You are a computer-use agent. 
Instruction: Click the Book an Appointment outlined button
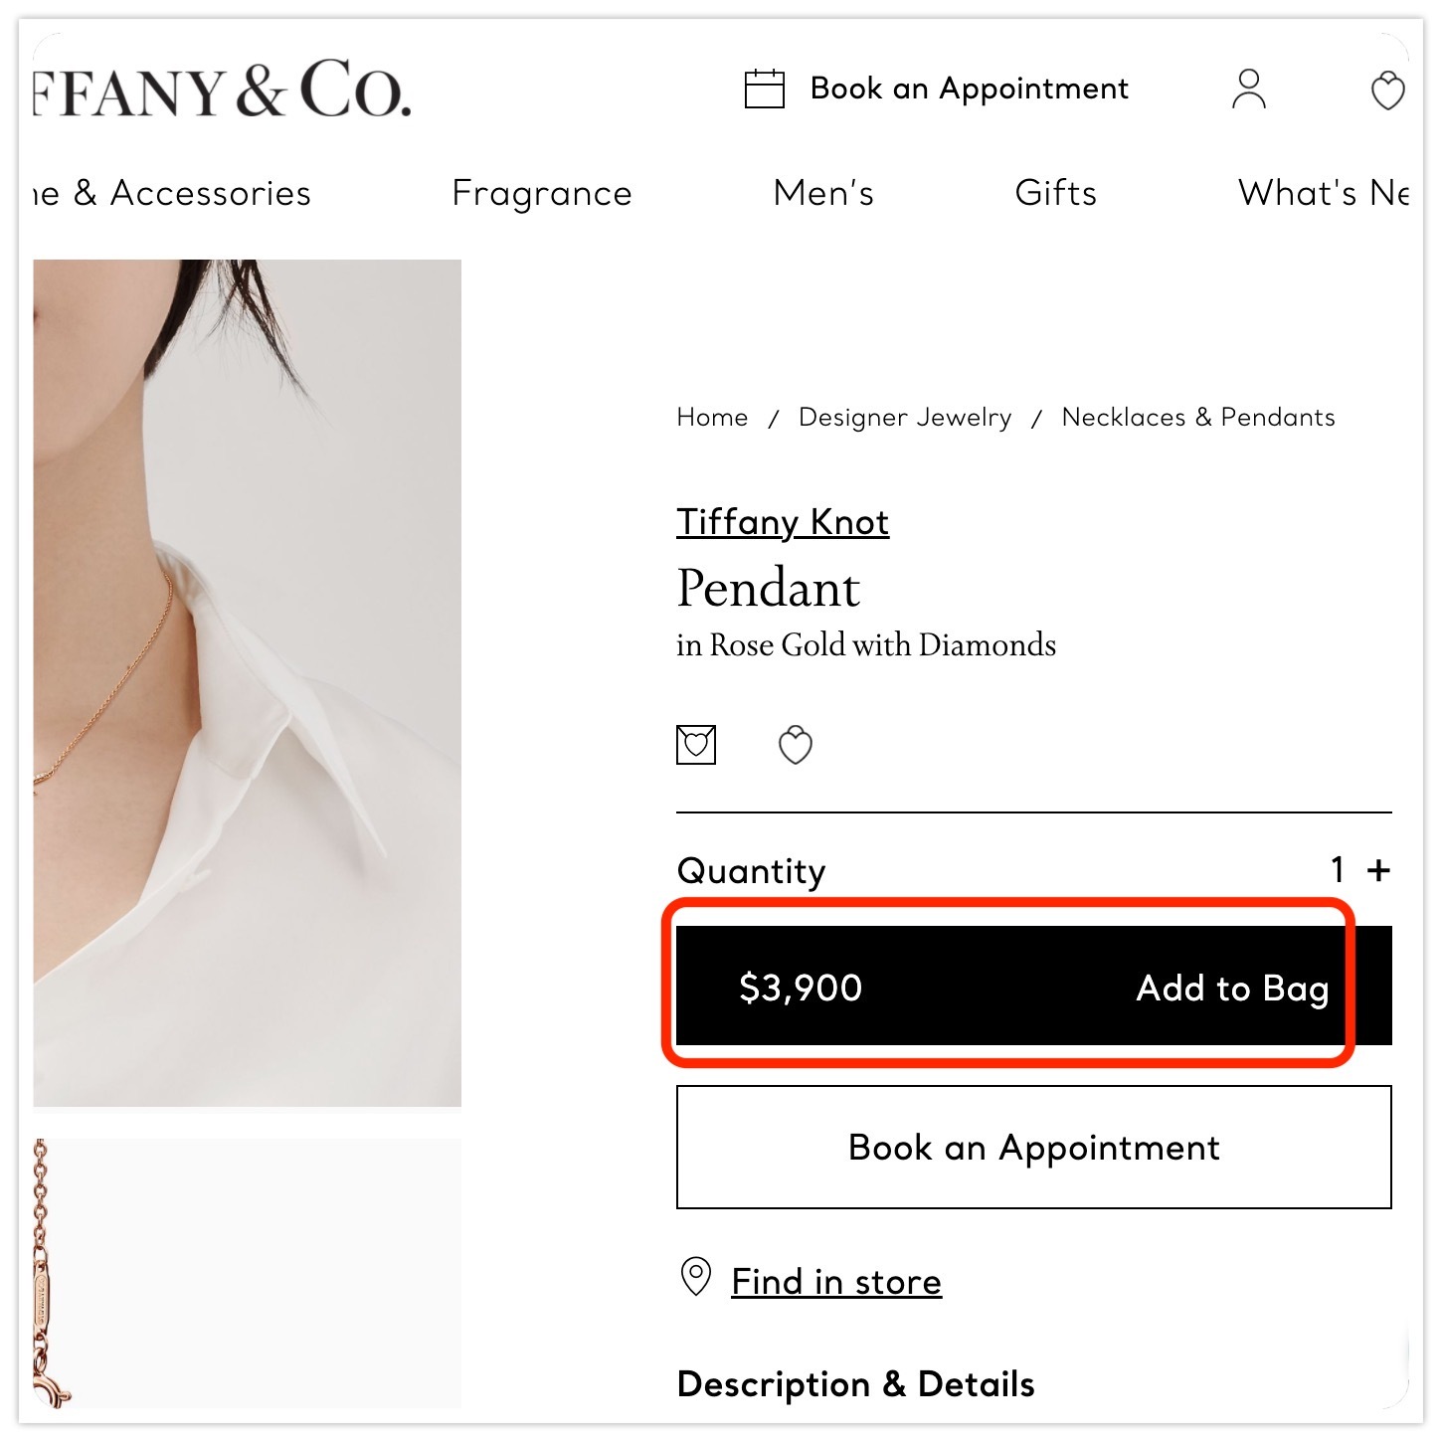[1033, 1148]
